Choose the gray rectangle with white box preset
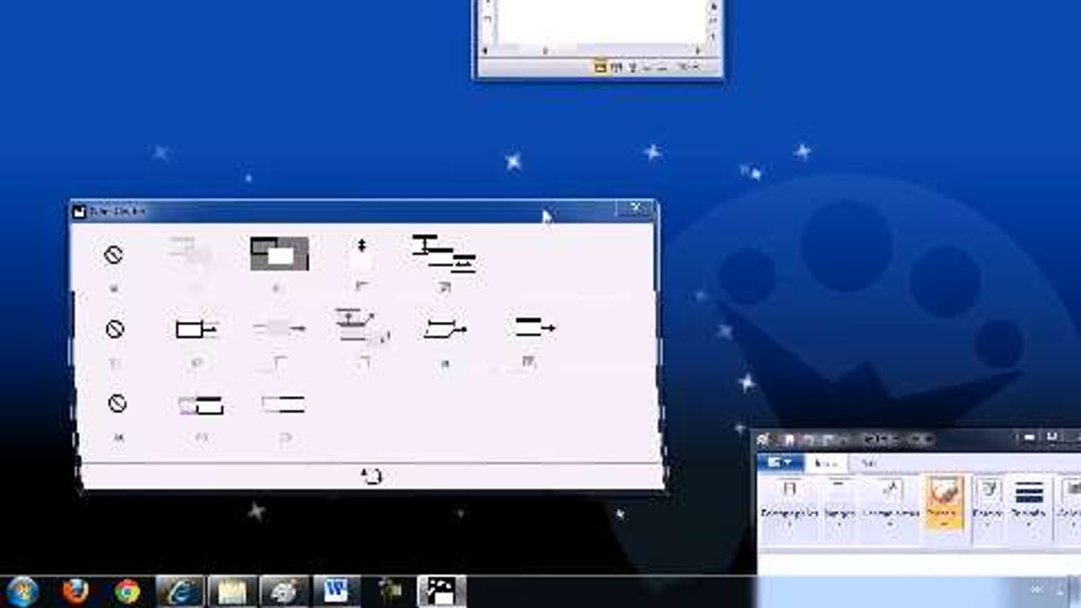This screenshot has width=1081, height=608. [280, 253]
